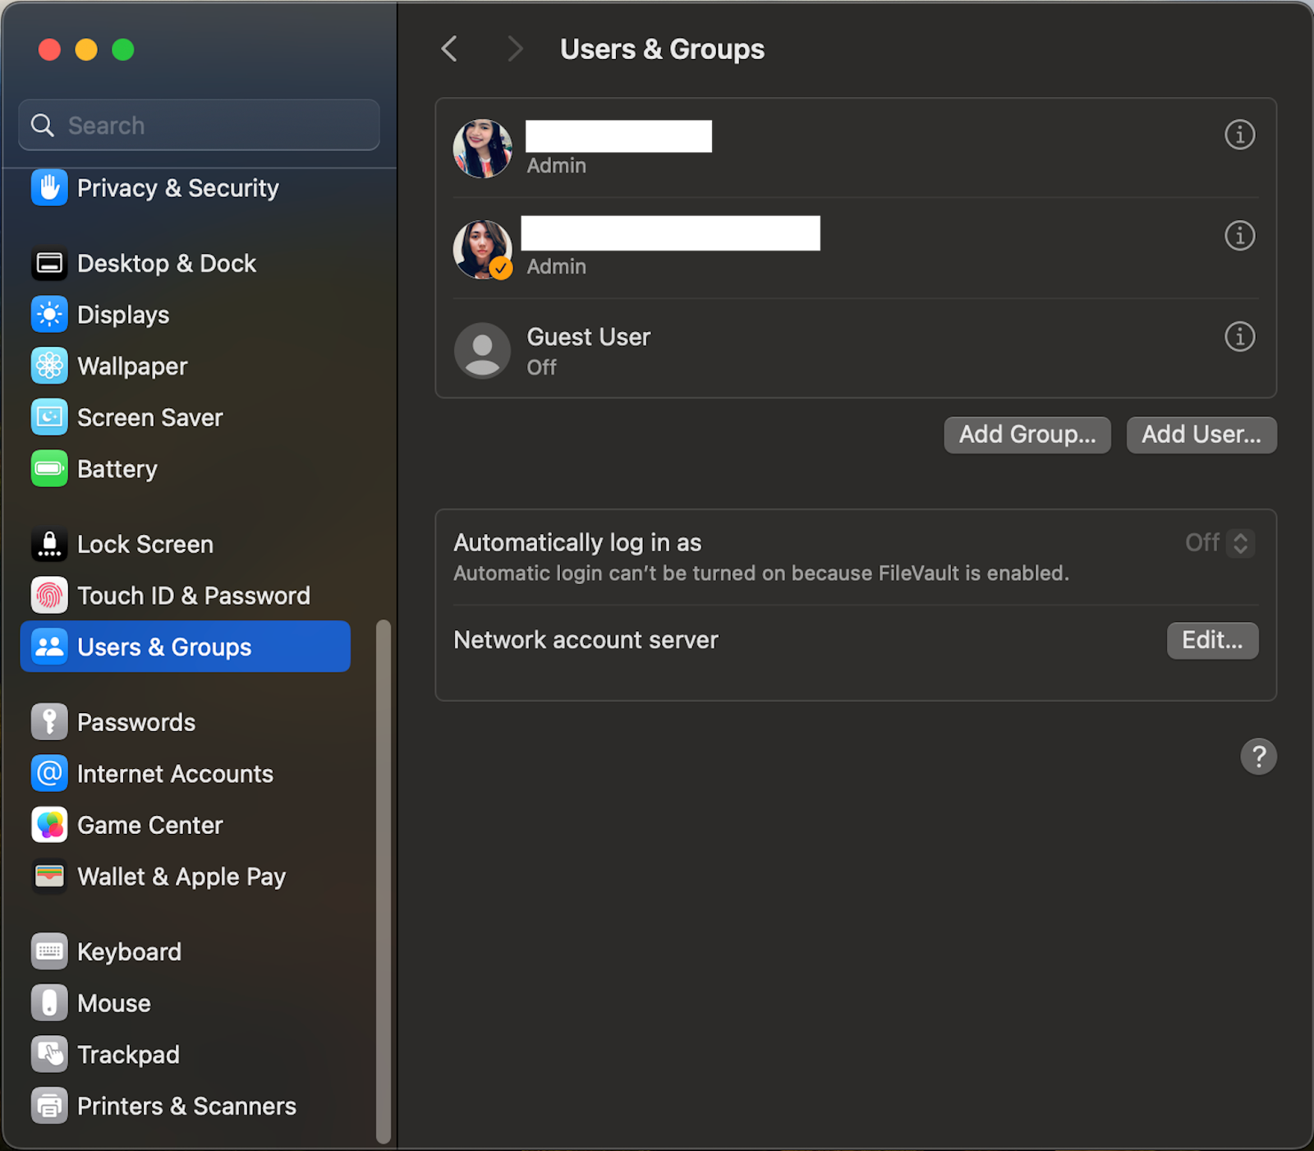
Task: Click the Add Group... button
Action: [x=1027, y=435]
